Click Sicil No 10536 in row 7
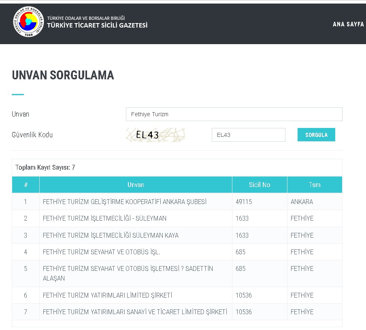The image size is (366, 330). click(244, 312)
